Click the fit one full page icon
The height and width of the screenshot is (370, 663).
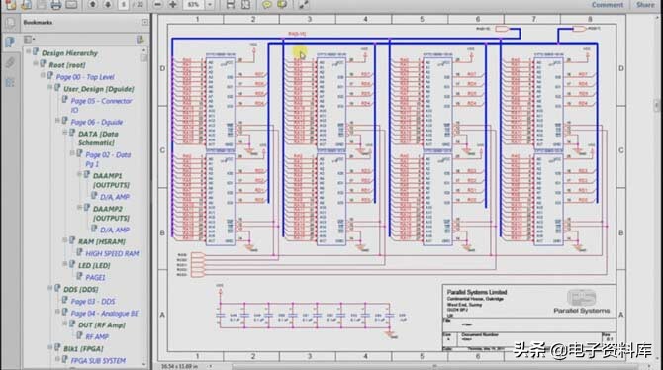pyautogui.click(x=245, y=5)
